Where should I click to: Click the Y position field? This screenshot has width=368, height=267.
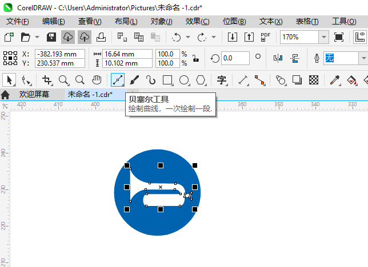(60, 63)
